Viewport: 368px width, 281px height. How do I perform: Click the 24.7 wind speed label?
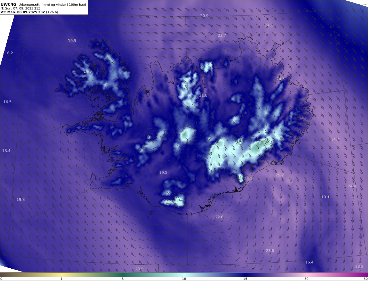tap(335, 139)
